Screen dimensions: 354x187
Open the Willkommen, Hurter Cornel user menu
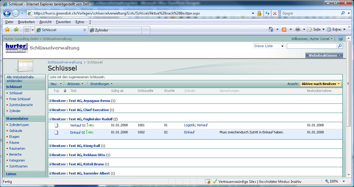312,39
